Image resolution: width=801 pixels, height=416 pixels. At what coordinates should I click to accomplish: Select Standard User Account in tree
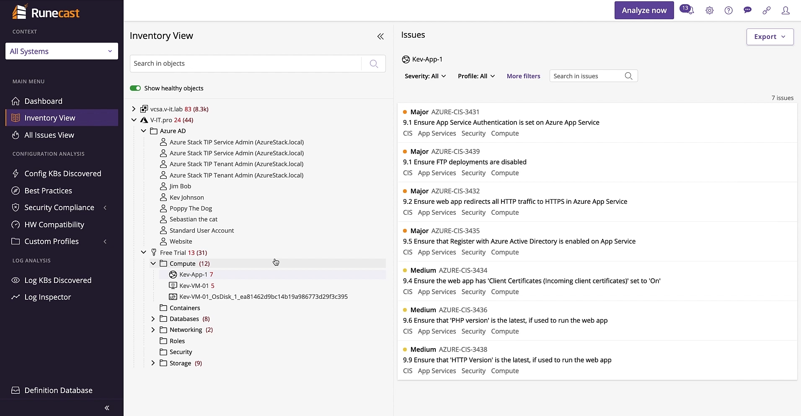(x=202, y=231)
